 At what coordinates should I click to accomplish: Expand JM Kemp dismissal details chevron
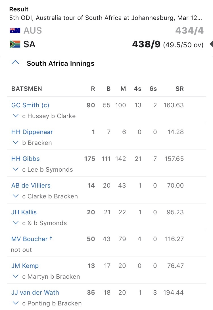click(16, 276)
